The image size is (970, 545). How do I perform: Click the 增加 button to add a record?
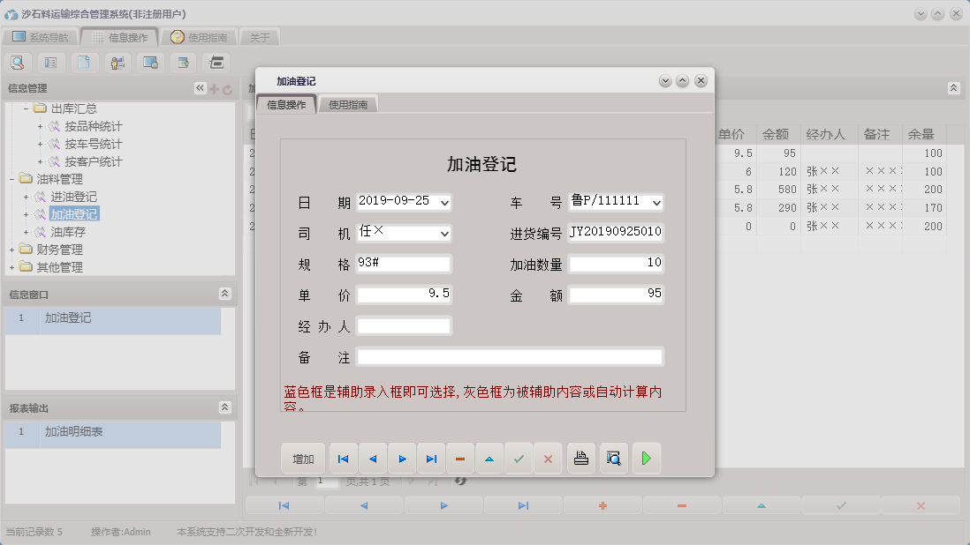(x=302, y=459)
